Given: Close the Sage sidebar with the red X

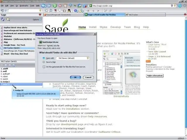Looking at the screenshot, I should [40, 15].
